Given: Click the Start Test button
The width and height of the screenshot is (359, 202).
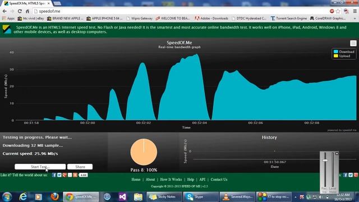Looking at the screenshot, I should (40, 167).
